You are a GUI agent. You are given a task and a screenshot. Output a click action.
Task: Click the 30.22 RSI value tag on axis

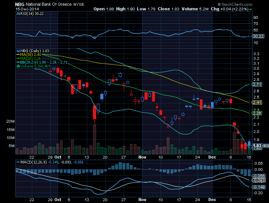click(258, 36)
